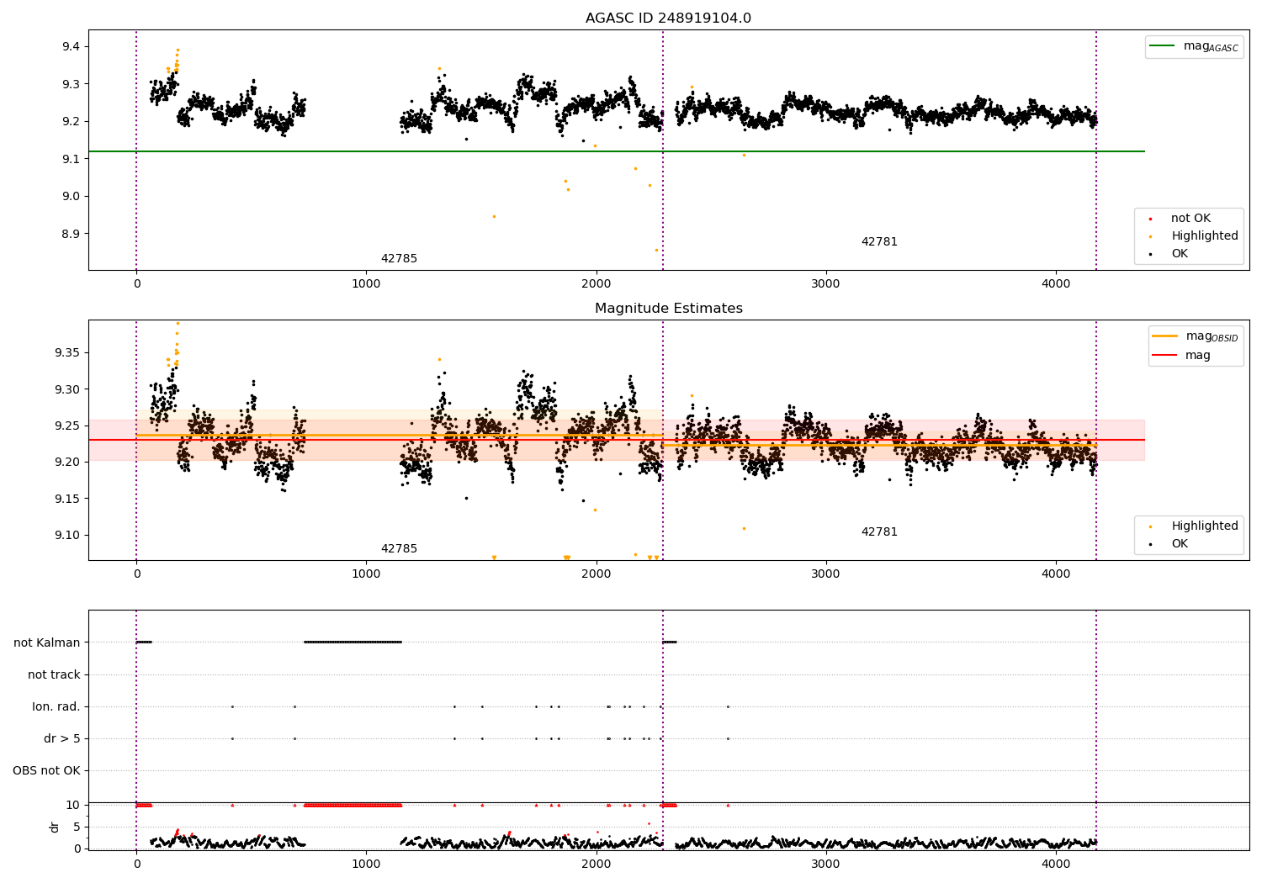Click the 'Magnitude Estimates' plot title
1262x883 pixels.
(668, 309)
